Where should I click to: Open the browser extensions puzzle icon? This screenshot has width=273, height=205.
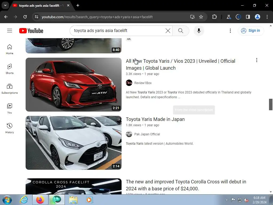[x=215, y=17]
